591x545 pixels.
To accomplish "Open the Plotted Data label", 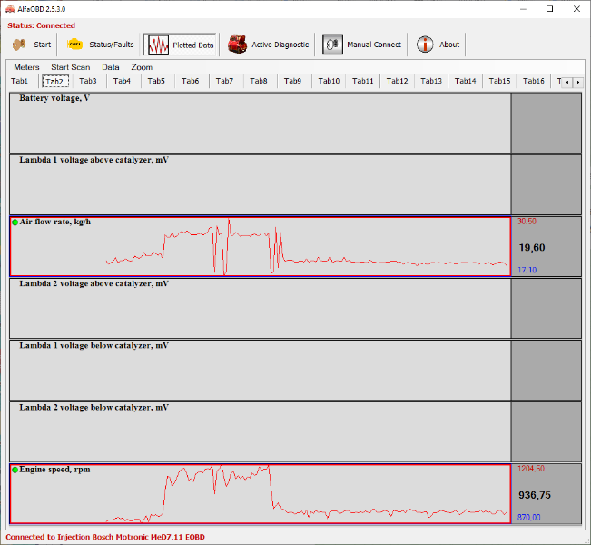I will pos(193,45).
